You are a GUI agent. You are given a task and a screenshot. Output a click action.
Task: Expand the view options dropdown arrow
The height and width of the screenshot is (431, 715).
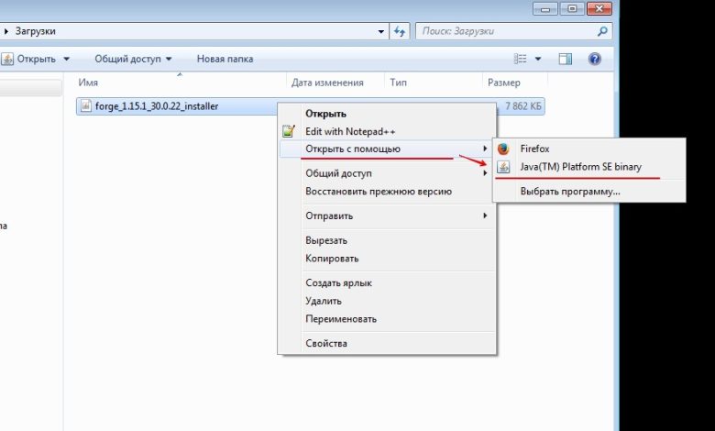tap(537, 59)
